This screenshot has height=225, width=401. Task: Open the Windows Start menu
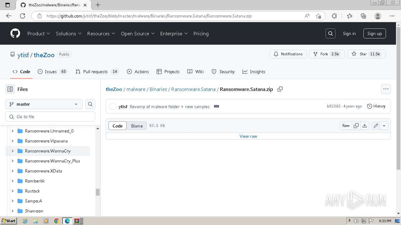pyautogui.click(x=8, y=221)
